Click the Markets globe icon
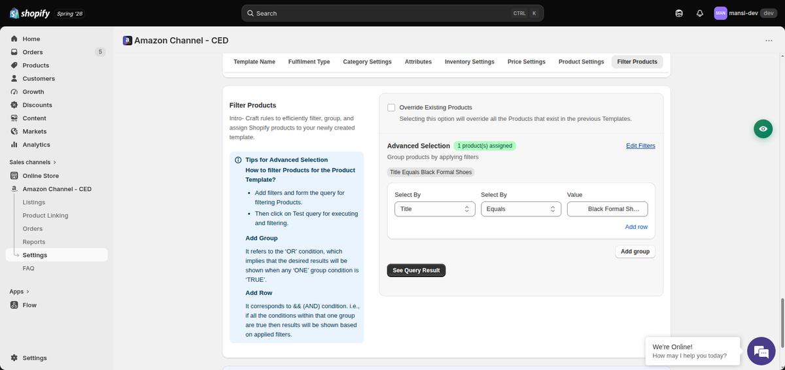The height and width of the screenshot is (370, 785). point(14,131)
